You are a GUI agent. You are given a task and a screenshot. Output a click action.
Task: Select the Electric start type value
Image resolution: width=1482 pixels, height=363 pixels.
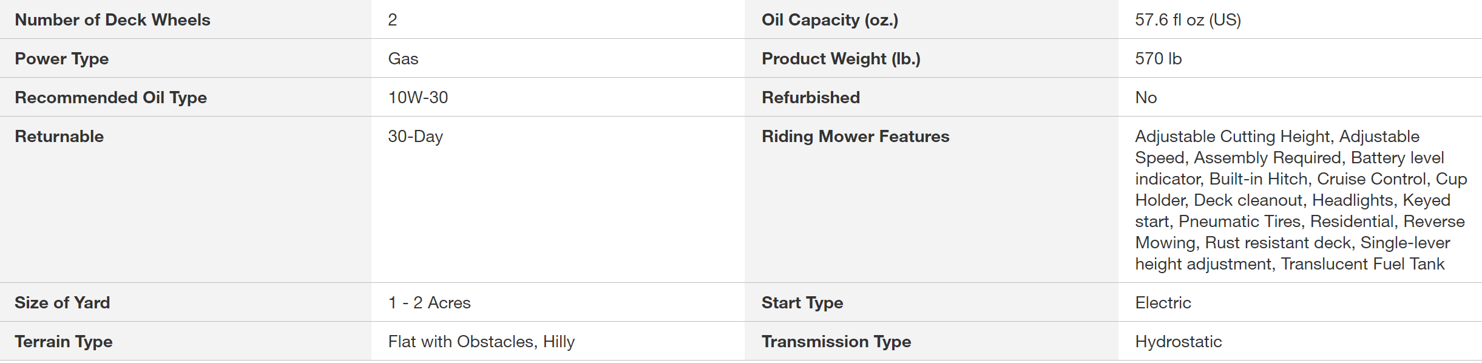coord(1162,302)
